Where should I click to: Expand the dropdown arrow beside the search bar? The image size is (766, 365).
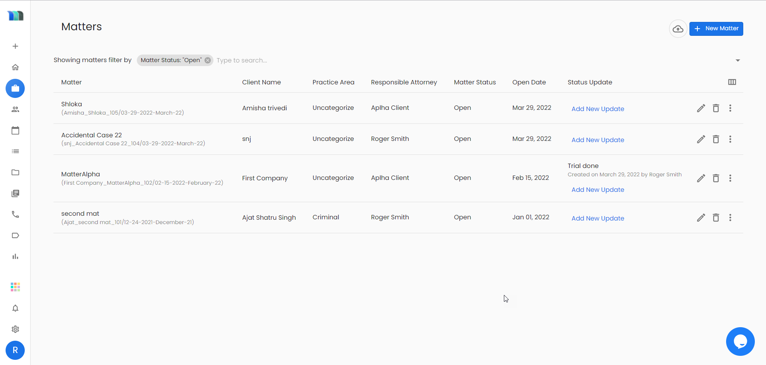pos(738,60)
